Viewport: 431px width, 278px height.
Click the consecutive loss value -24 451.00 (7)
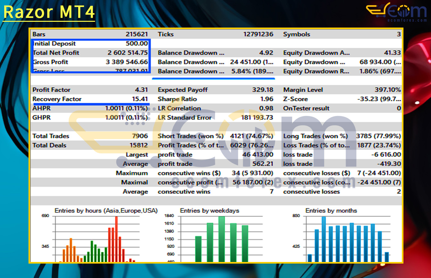[379, 183]
